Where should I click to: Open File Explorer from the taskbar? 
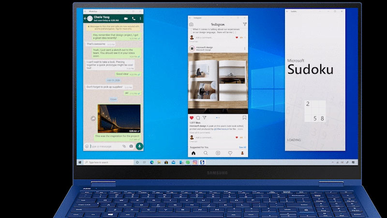[x=159, y=162]
